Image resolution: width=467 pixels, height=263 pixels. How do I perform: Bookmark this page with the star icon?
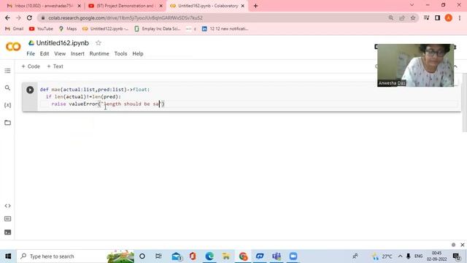(413, 18)
